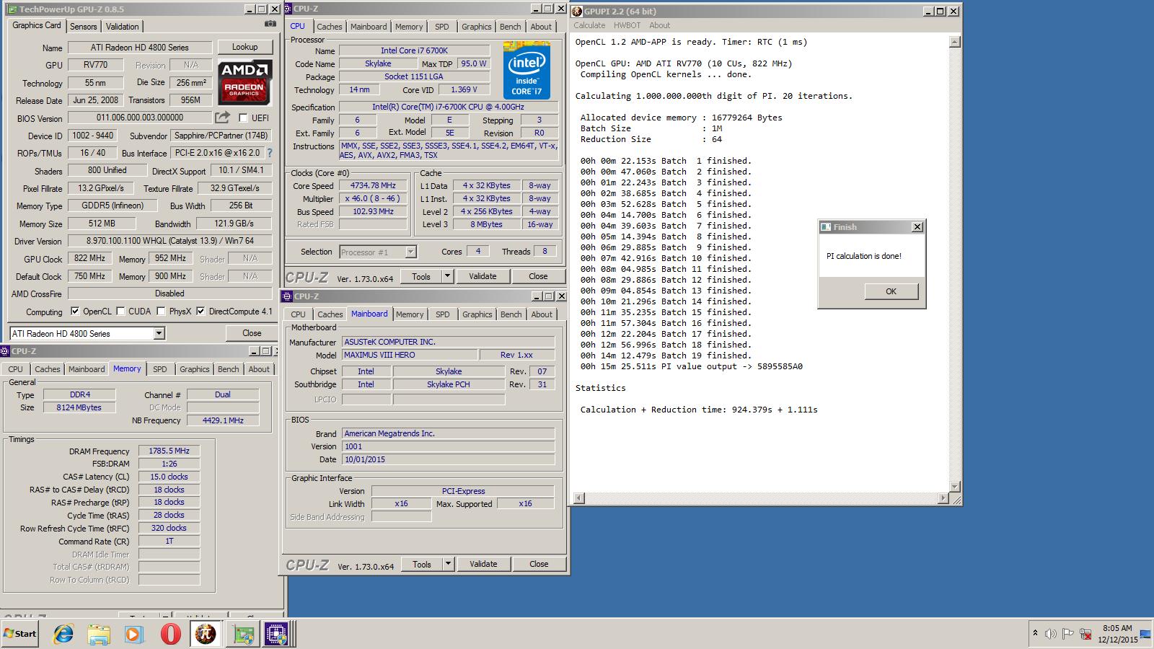Screen dimensions: 1154x649
Task: Click the Bus Interface question mark
Action: (x=270, y=153)
